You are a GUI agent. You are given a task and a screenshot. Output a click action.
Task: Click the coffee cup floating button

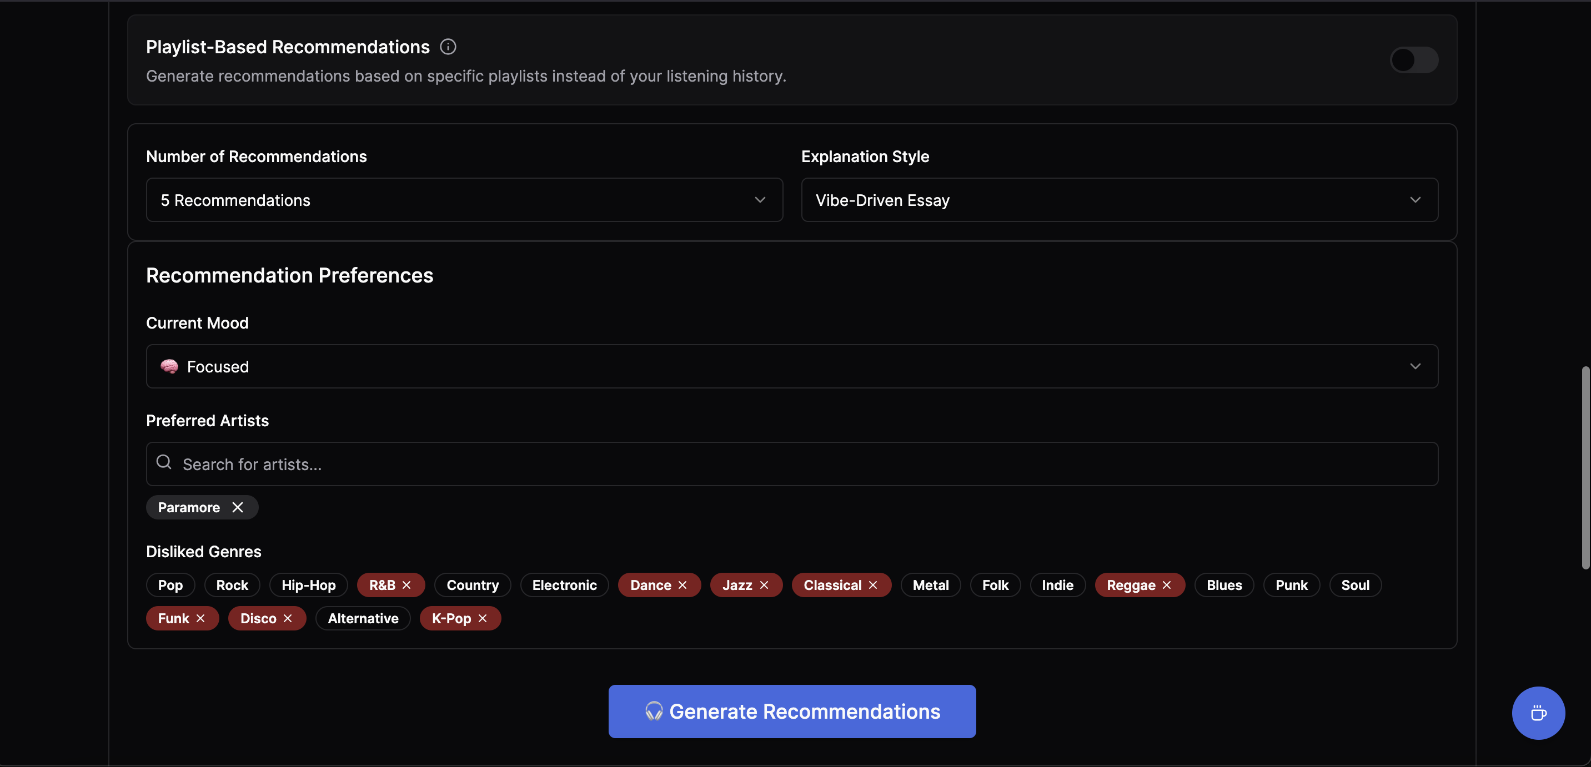1538,713
